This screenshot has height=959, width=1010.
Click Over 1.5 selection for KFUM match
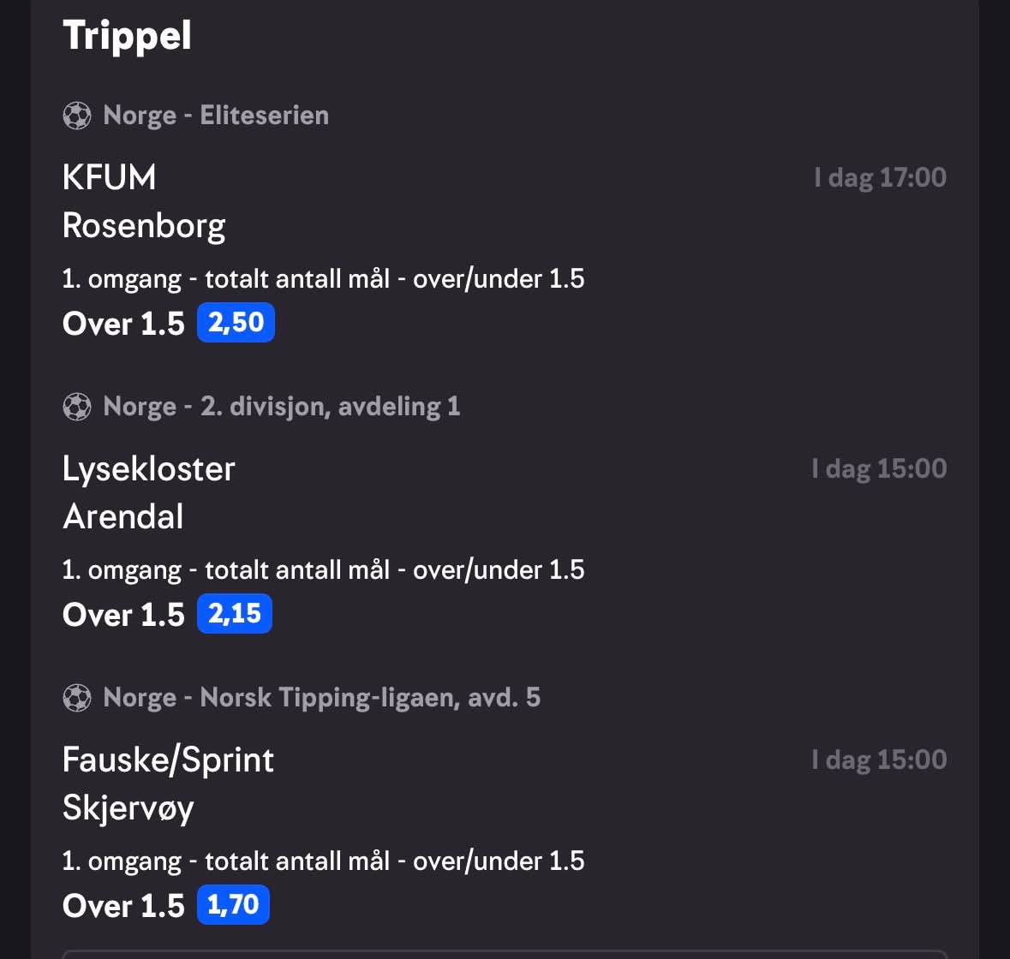tap(123, 323)
